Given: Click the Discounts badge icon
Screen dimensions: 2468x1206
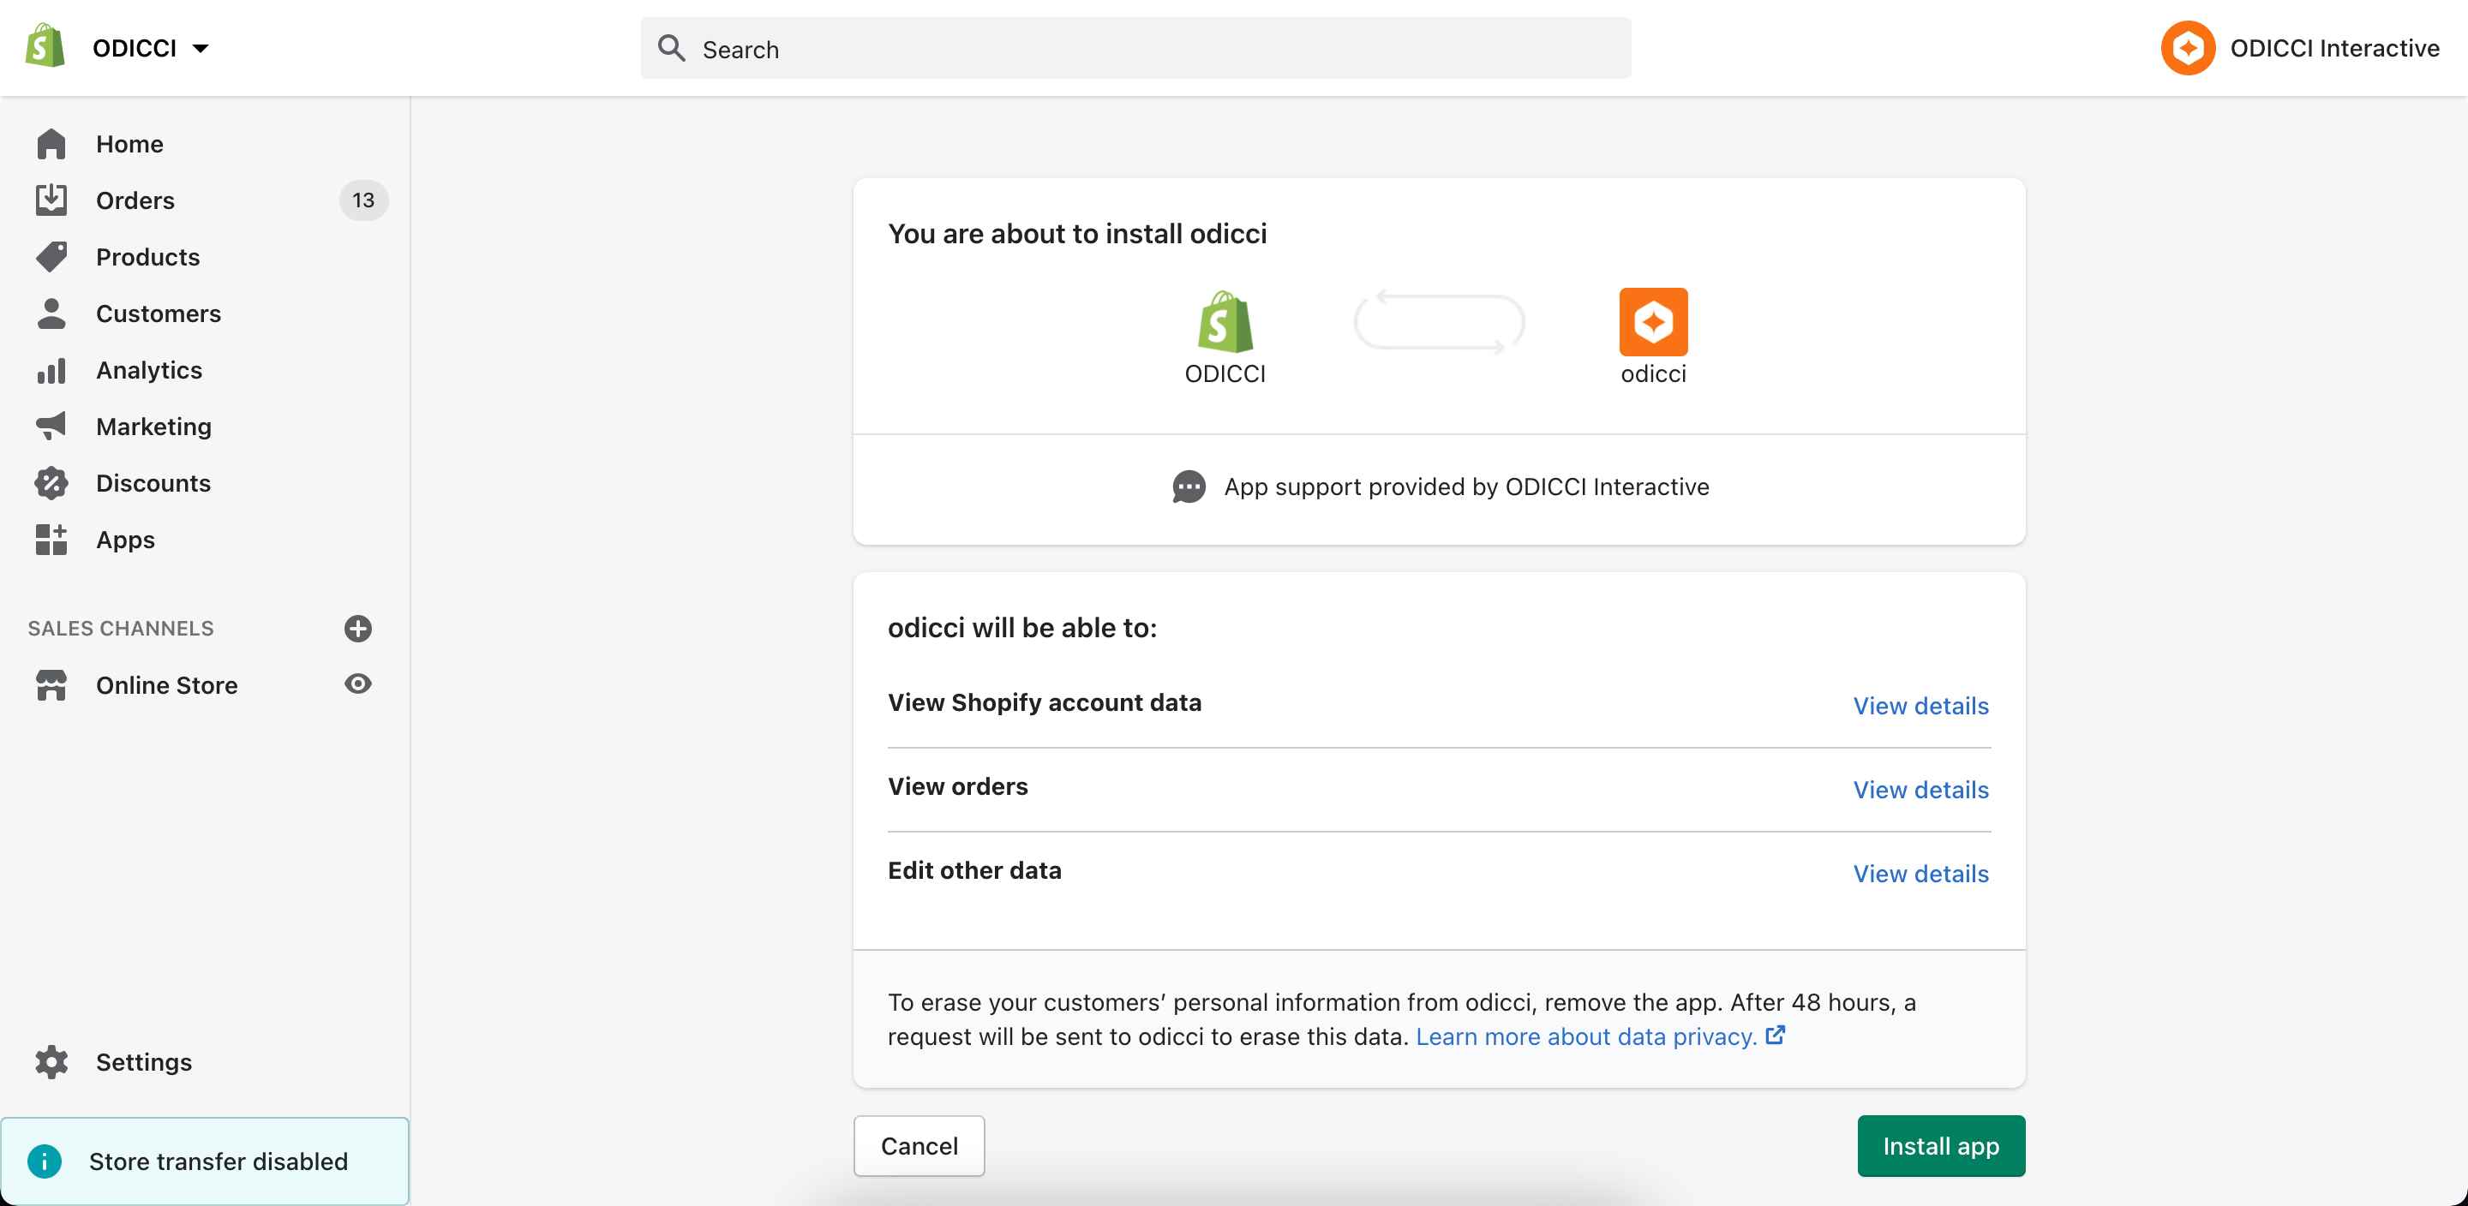Looking at the screenshot, I should tap(51, 483).
